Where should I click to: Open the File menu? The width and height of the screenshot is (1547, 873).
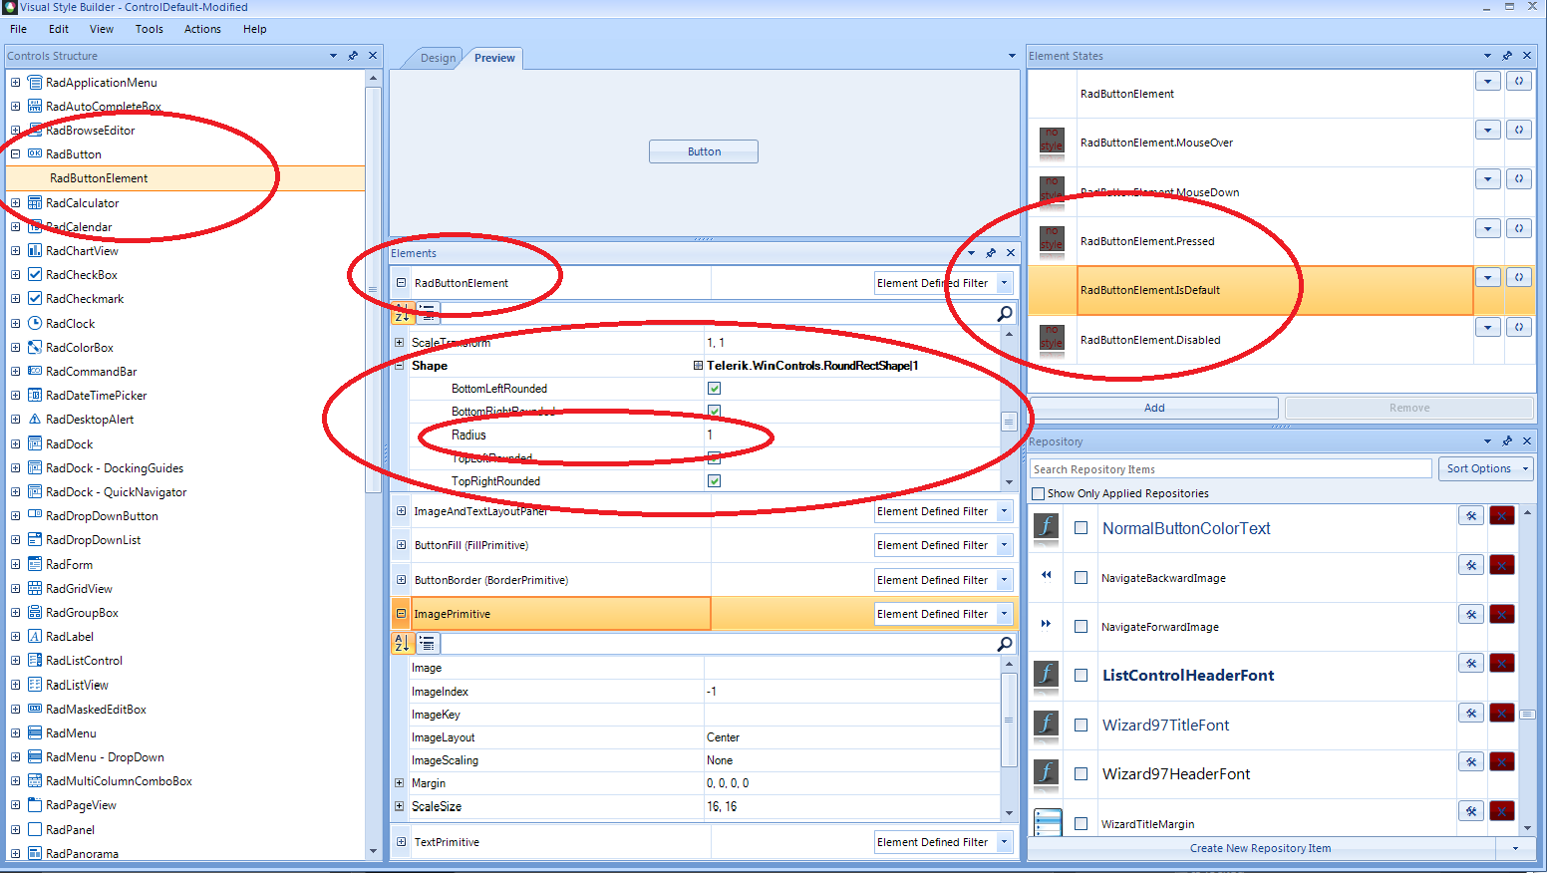coord(18,29)
